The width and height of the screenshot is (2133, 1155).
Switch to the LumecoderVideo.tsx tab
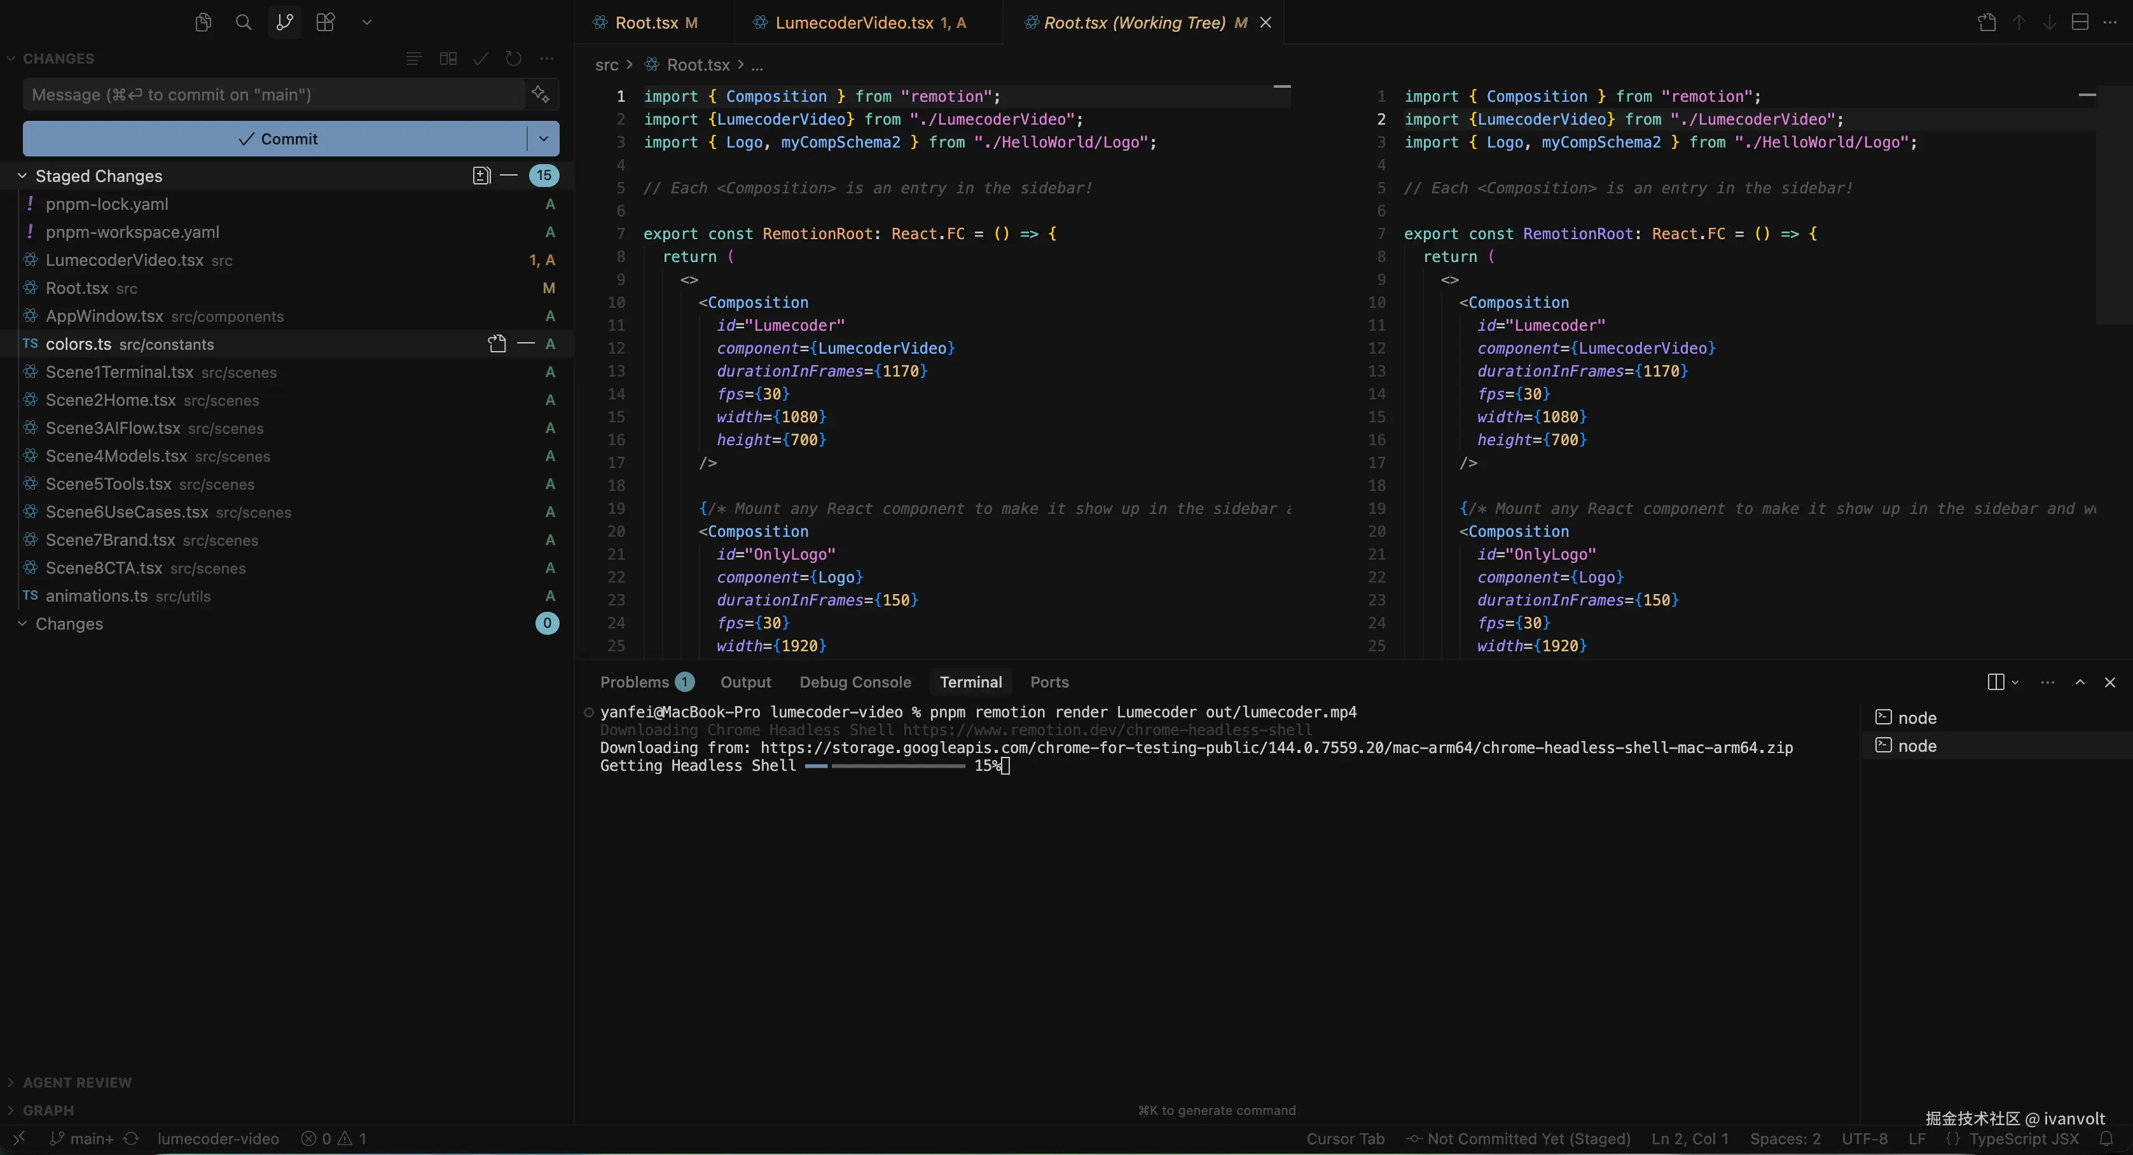tap(853, 23)
